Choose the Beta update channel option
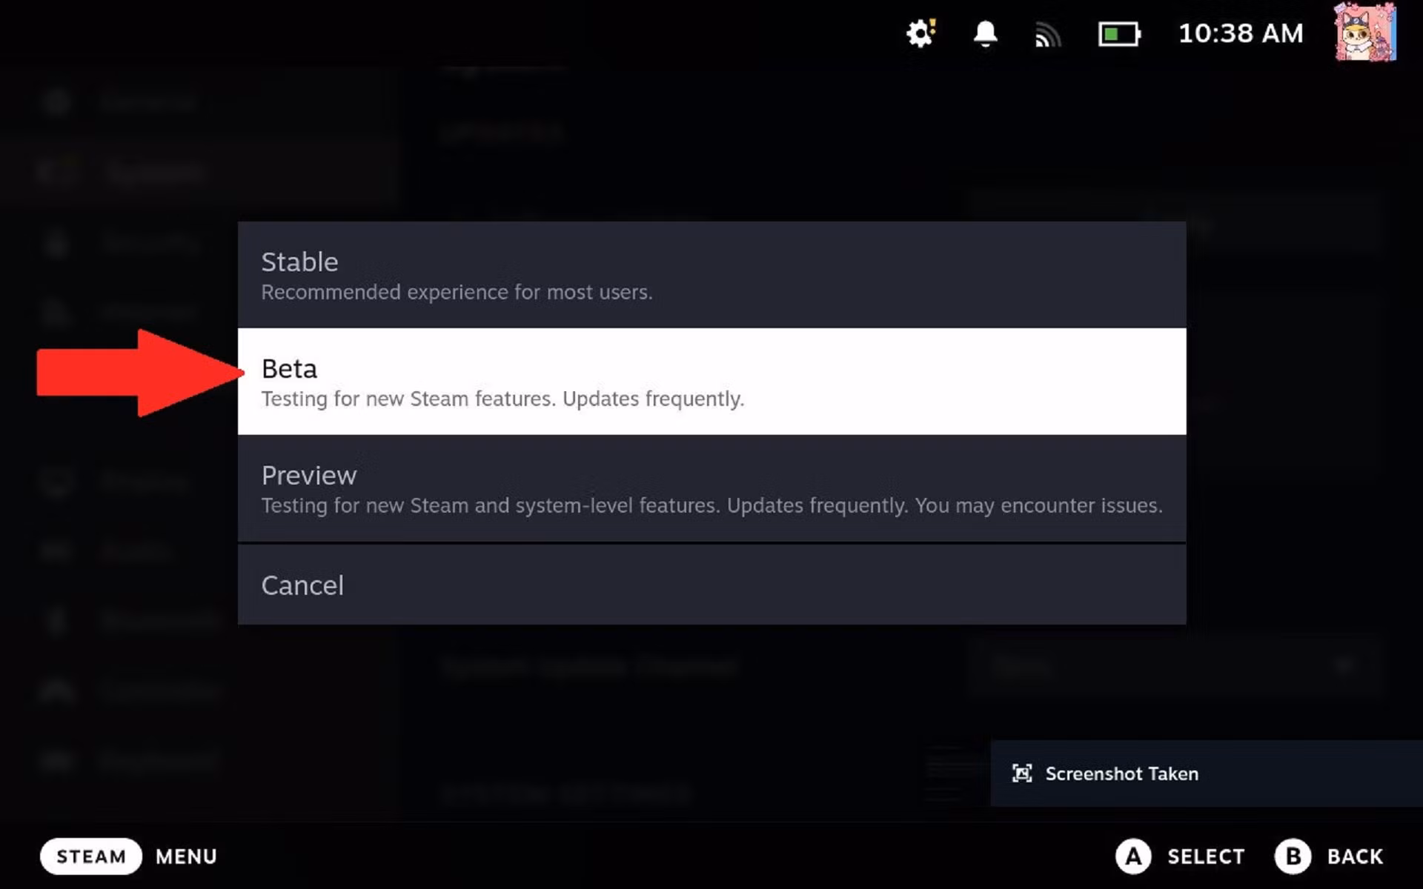1423x889 pixels. click(711, 382)
